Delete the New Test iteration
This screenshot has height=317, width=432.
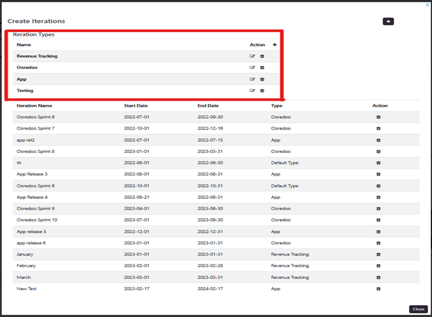[x=378, y=289]
